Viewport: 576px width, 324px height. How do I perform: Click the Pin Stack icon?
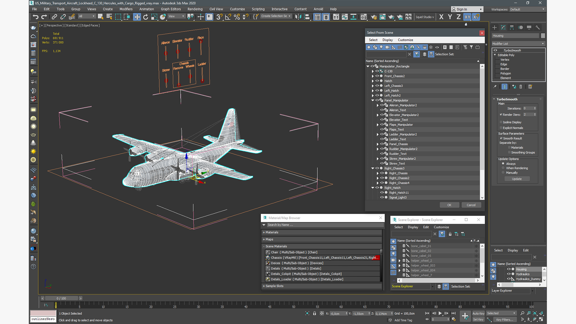[x=495, y=87]
